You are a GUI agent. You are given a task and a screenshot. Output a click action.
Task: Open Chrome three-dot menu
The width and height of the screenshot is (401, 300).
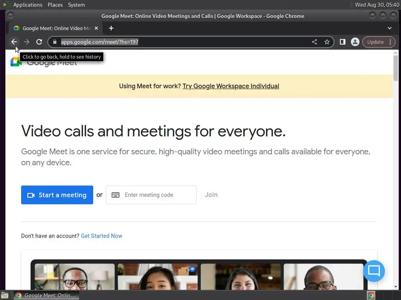[390, 42]
